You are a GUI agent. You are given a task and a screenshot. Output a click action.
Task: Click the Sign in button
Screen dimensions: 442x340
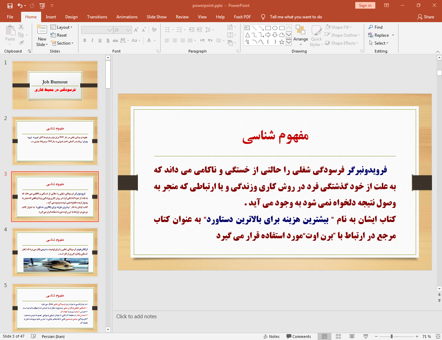click(365, 6)
